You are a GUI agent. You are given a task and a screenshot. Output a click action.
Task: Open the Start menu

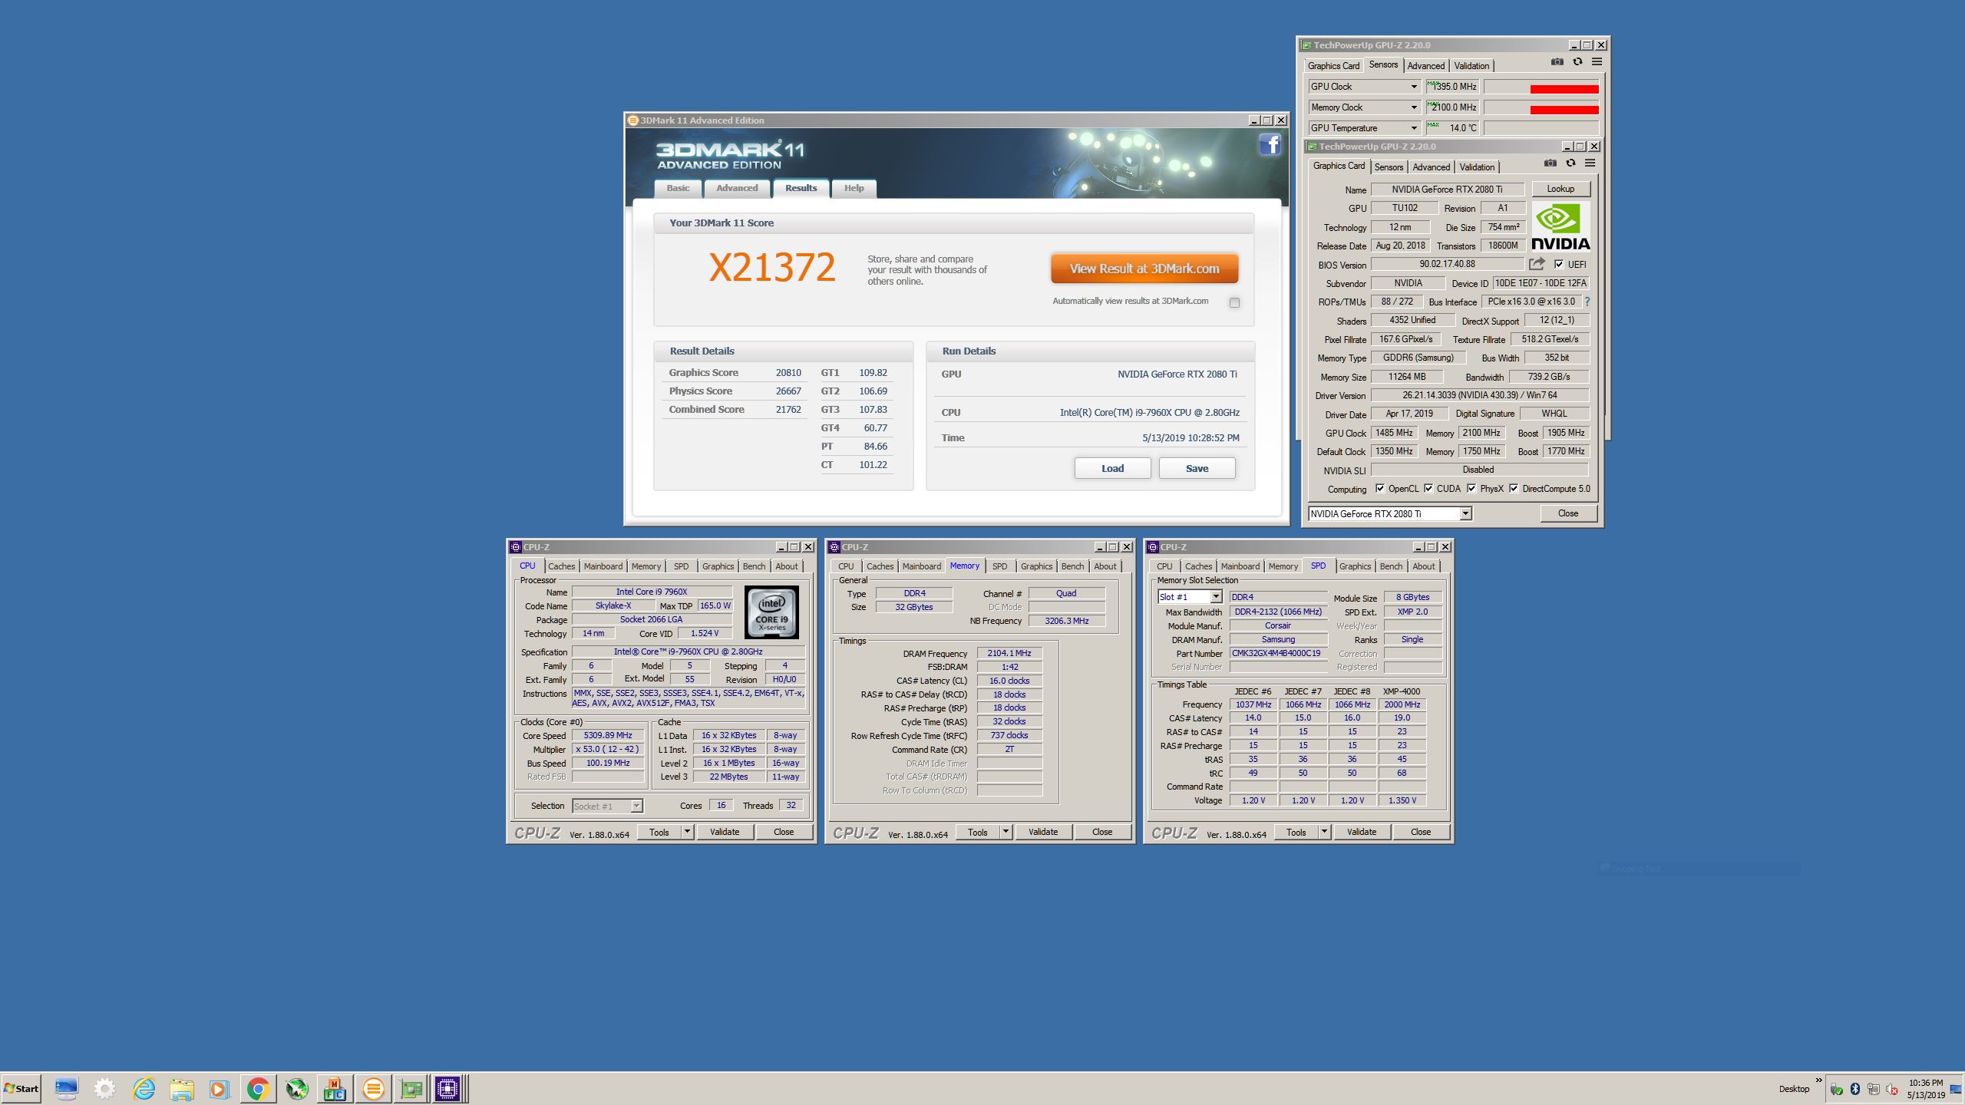21,1088
